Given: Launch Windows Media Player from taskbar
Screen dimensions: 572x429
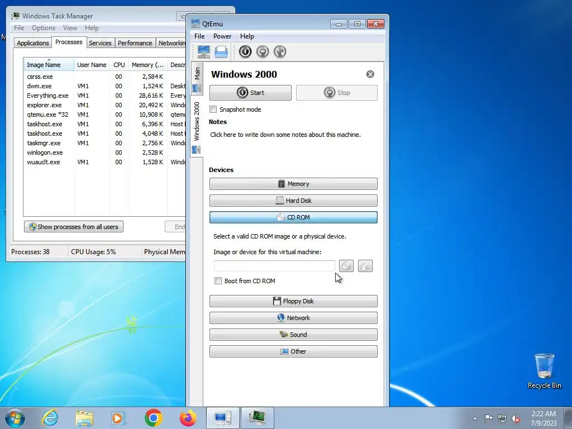Looking at the screenshot, I should coord(118,418).
